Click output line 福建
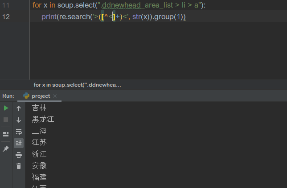Viewport: 287px width, 188px height. coord(39,177)
